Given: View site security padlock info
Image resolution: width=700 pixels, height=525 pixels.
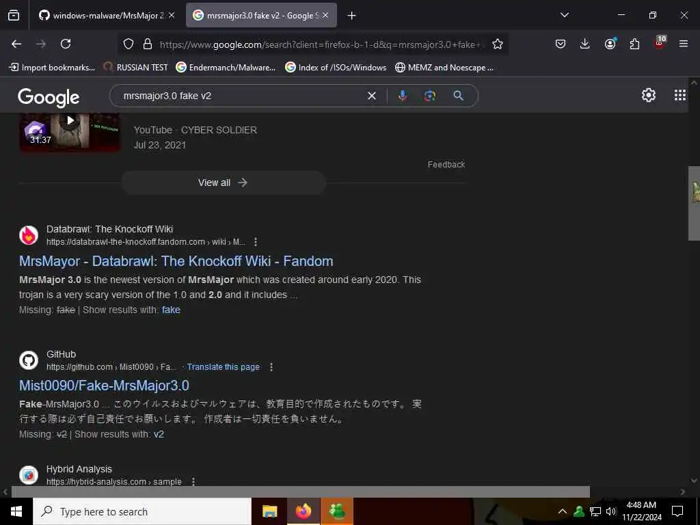Looking at the screenshot, I should pos(148,44).
